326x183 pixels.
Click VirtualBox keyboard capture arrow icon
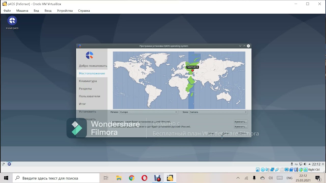[306, 170]
